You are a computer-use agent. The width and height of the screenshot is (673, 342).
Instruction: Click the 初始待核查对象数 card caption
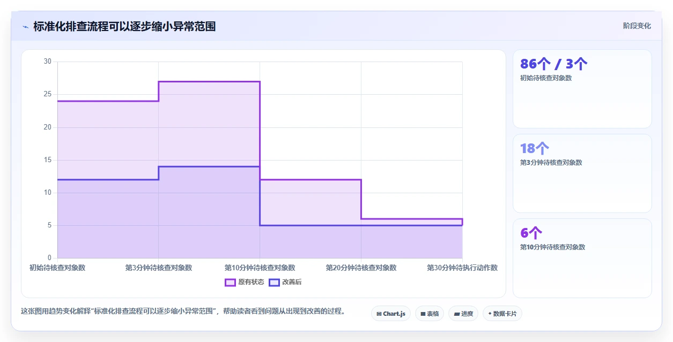pyautogui.click(x=546, y=78)
